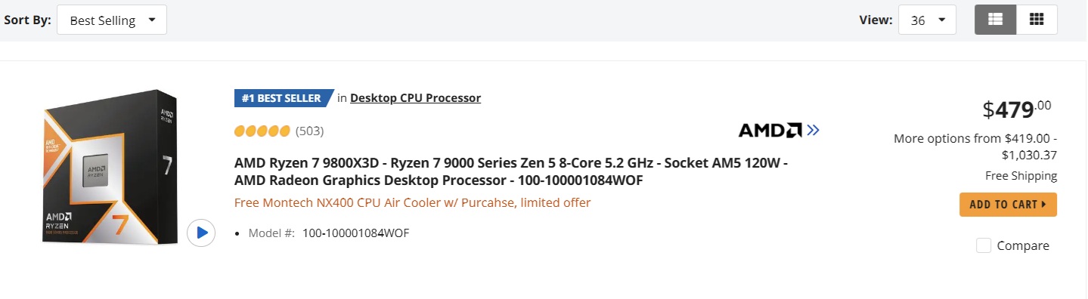Click the five-star rating icons
Image resolution: width=1088 pixels, height=299 pixels.
click(x=262, y=131)
